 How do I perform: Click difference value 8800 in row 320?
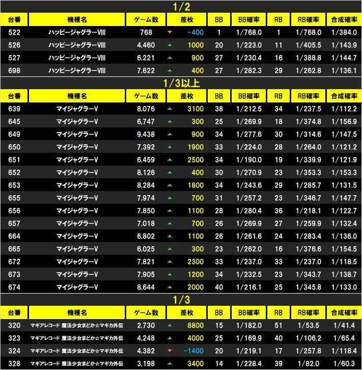[196, 325]
